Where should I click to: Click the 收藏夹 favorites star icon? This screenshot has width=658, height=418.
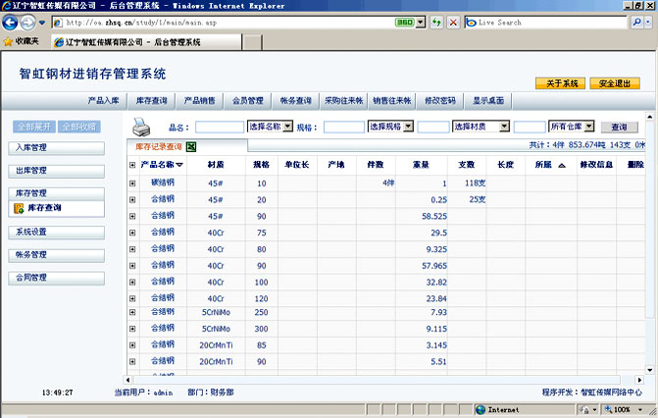click(x=8, y=42)
